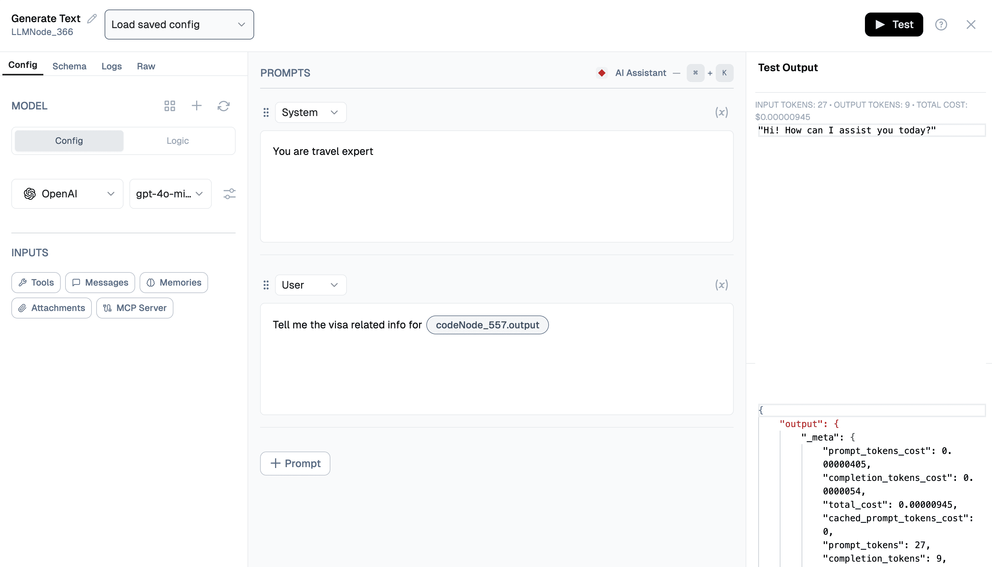Click the edit pencil next to Generate Text
This screenshot has width=992, height=567.
[92, 18]
